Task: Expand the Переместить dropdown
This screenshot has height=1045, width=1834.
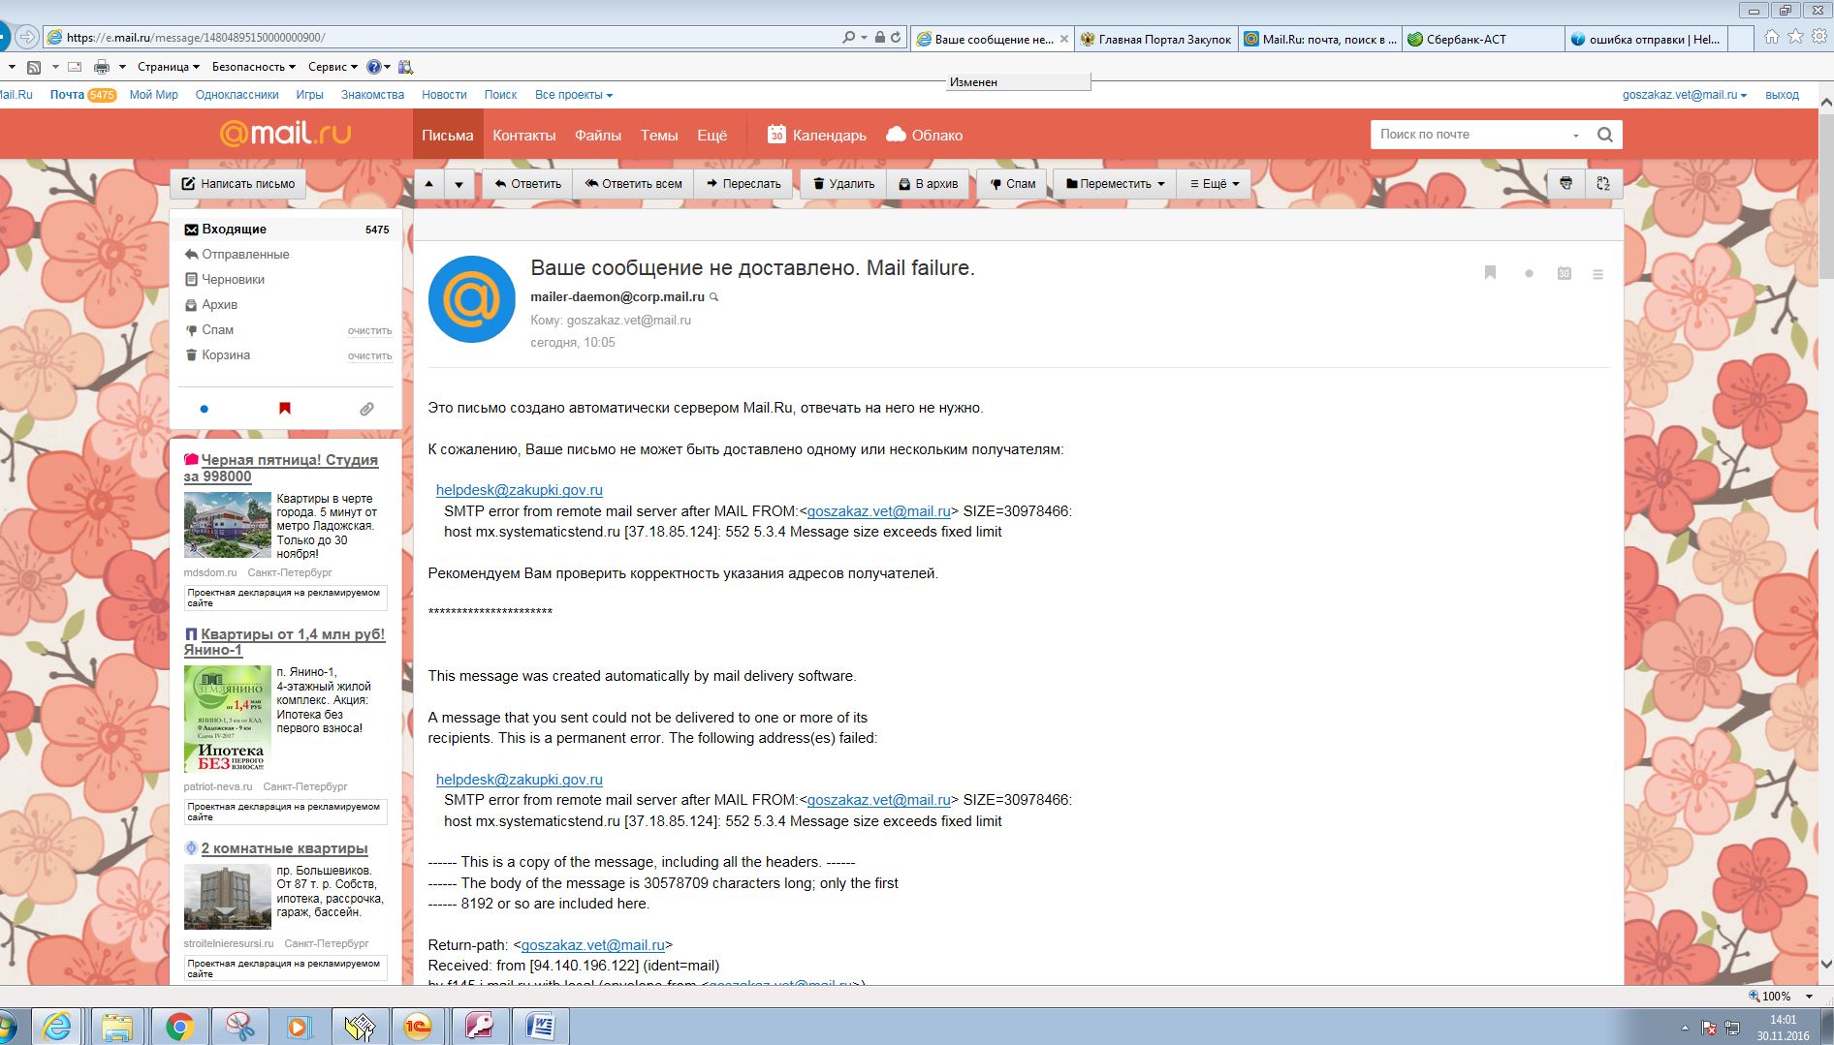Action: tap(1115, 183)
